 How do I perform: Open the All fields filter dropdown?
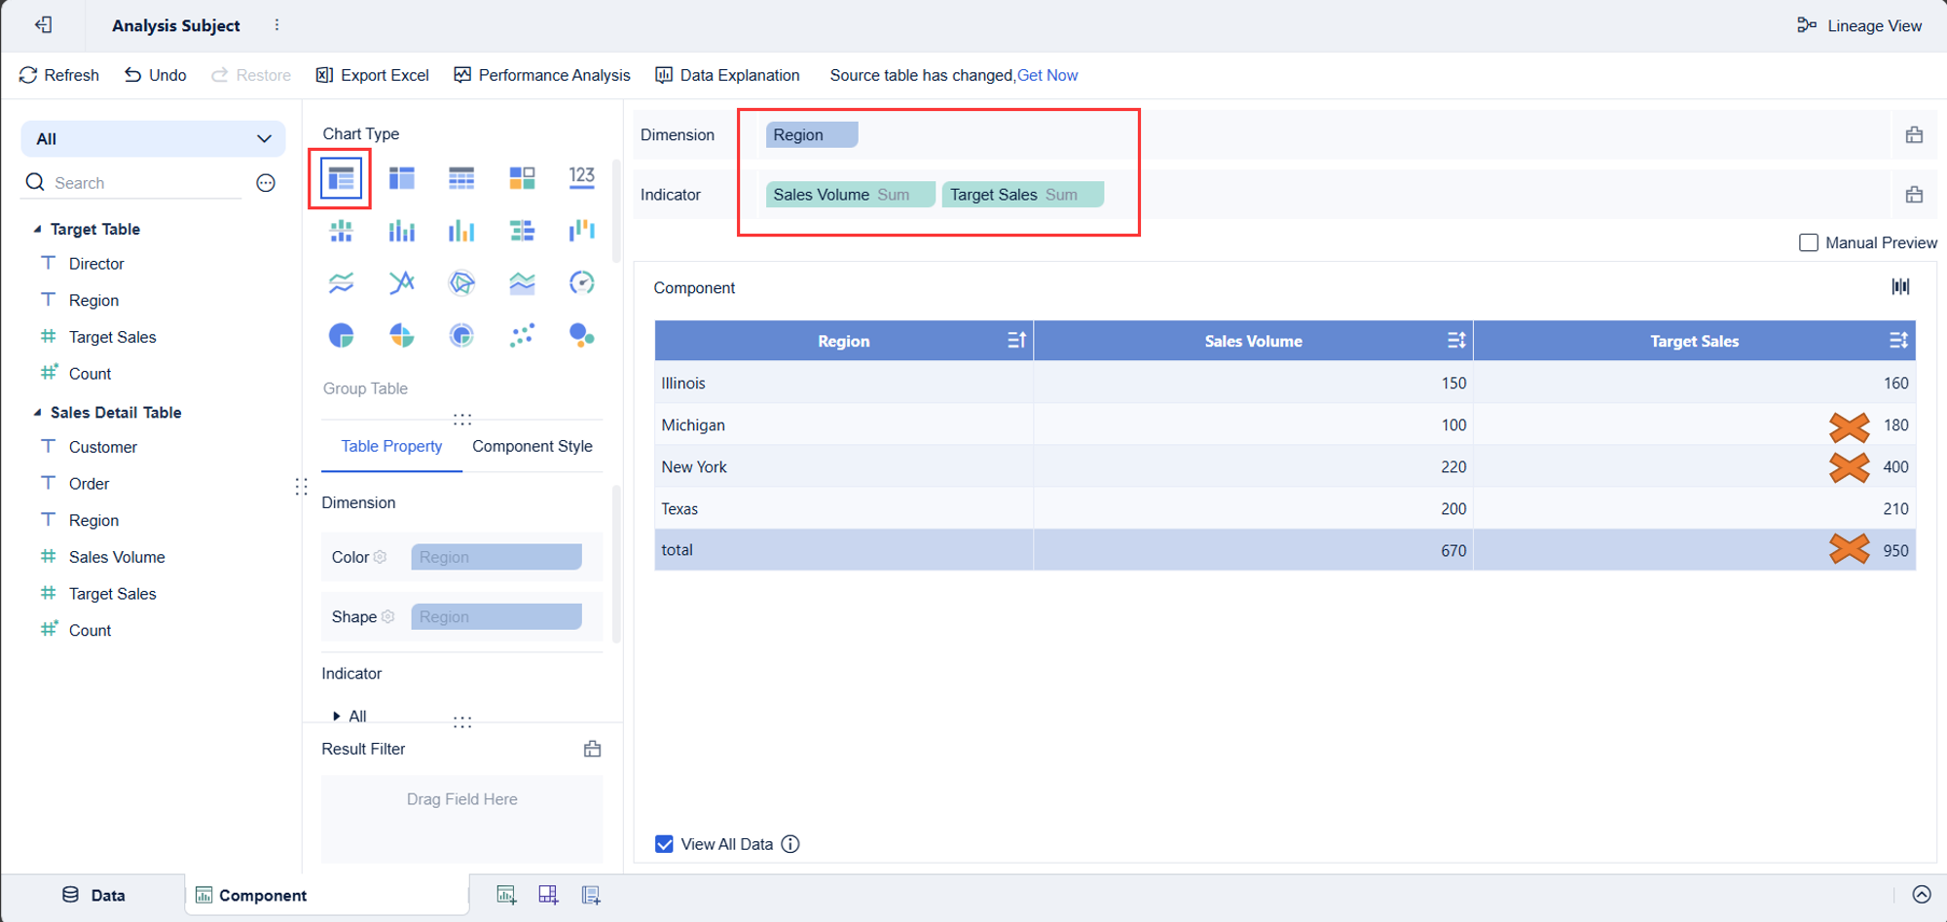[x=152, y=138]
